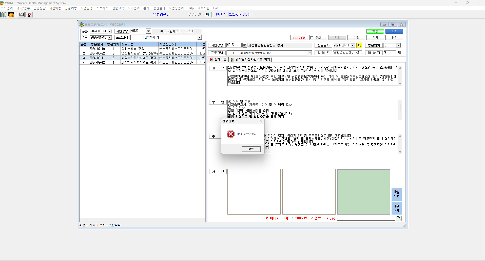
Task: Expand the 방문회차 visit count dropdown
Action: tap(398, 45)
